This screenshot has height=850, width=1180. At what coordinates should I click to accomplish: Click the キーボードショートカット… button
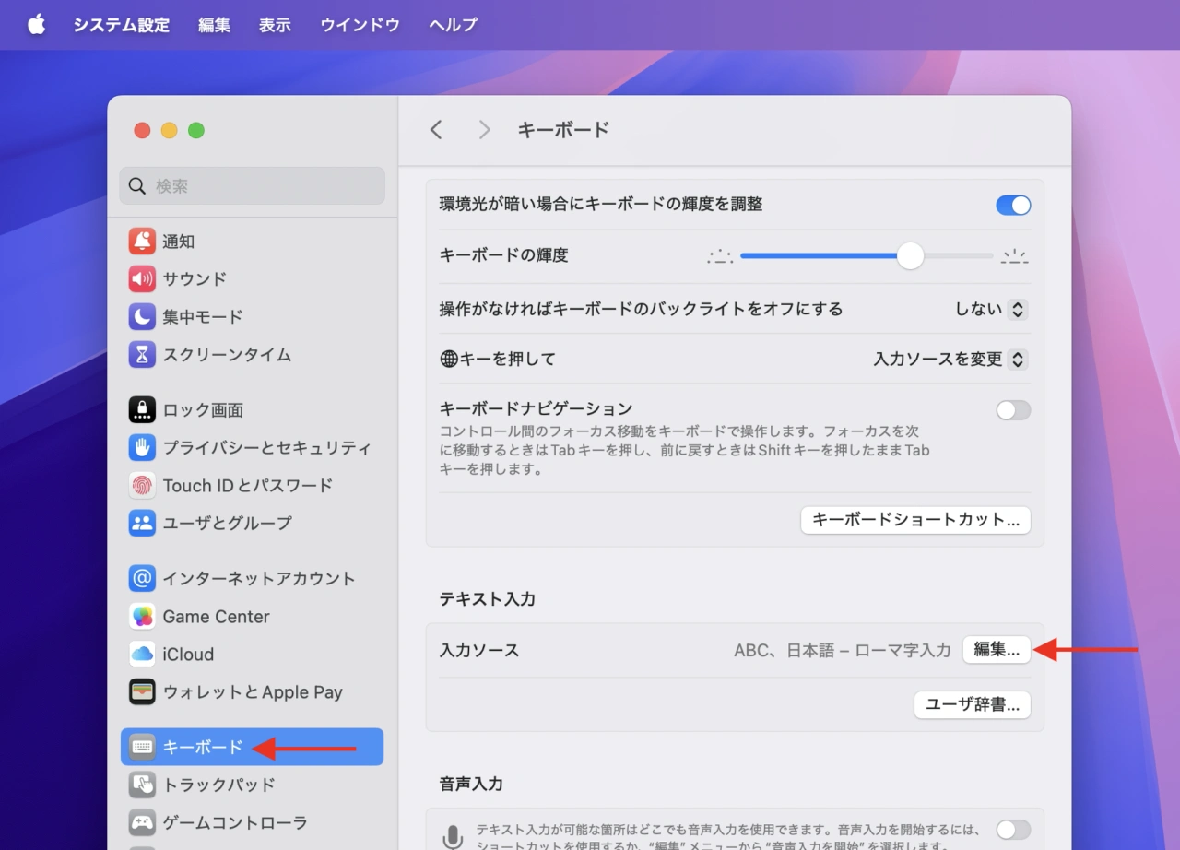[915, 520]
